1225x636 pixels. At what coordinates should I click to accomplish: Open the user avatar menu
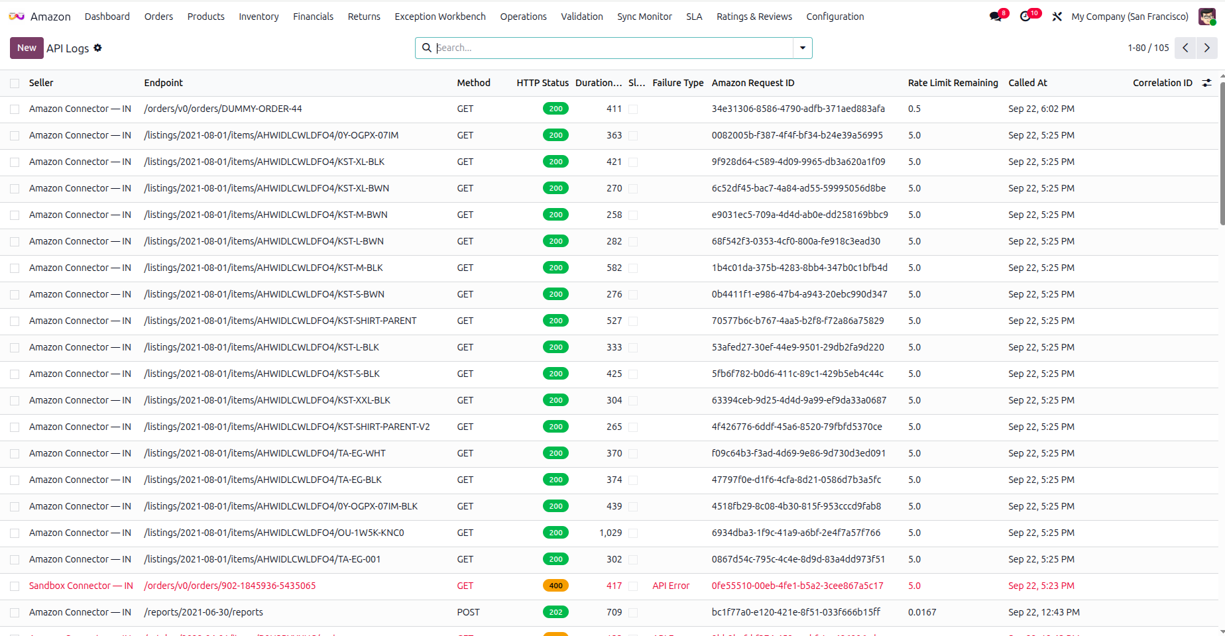click(x=1207, y=17)
